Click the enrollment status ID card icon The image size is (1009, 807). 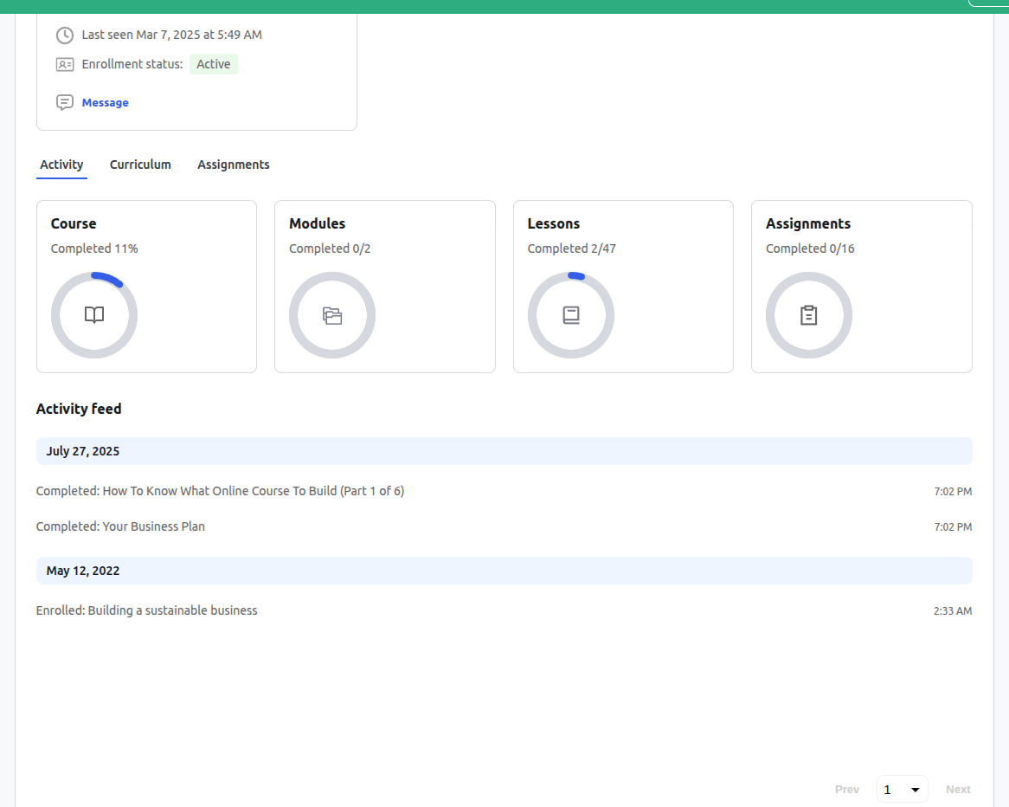(64, 64)
